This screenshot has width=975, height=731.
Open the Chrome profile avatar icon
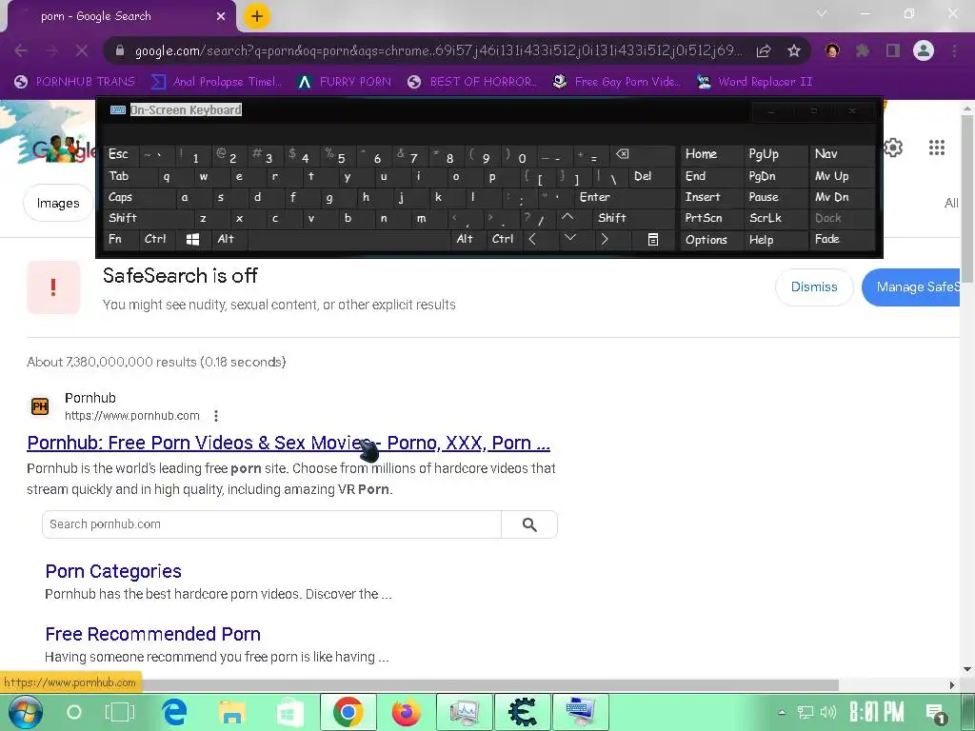click(924, 50)
